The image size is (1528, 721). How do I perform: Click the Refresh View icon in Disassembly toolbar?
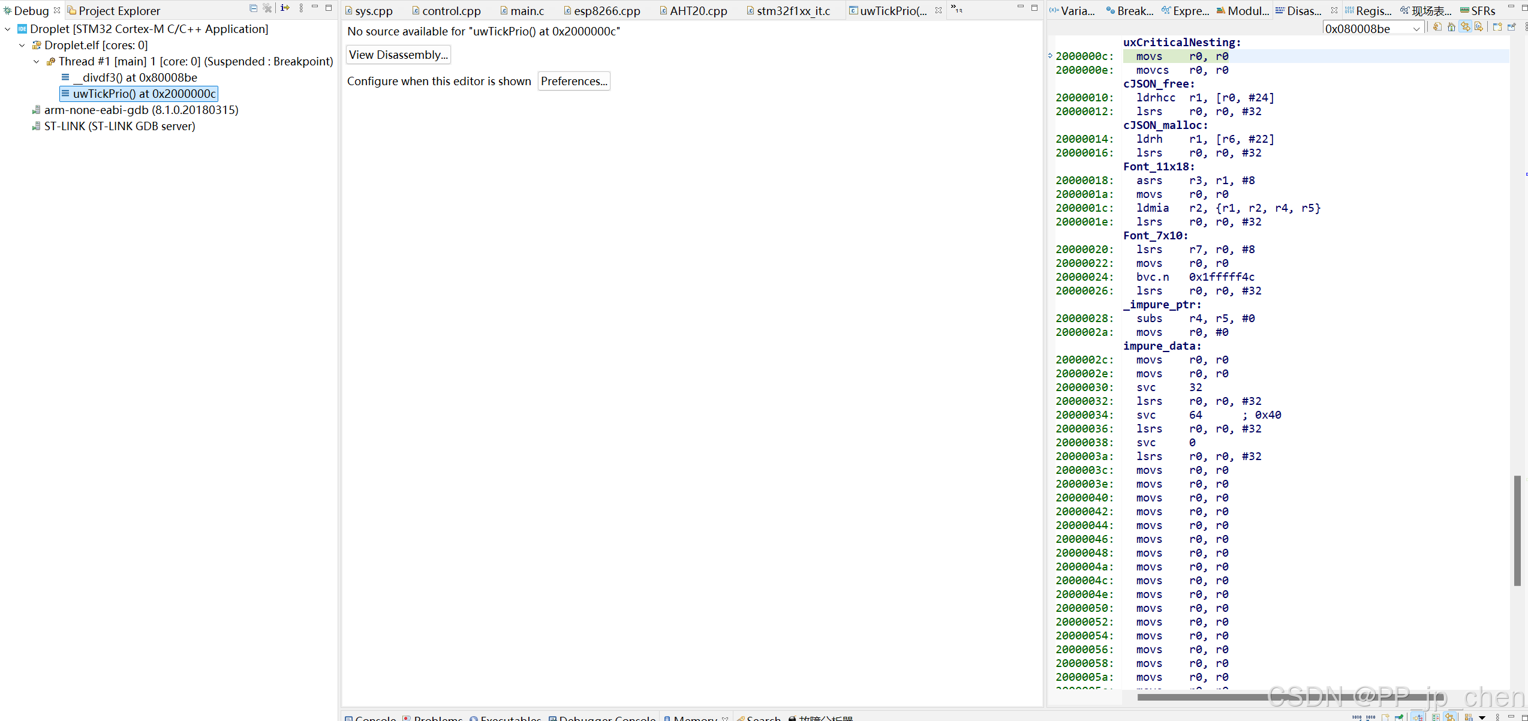tap(1437, 27)
